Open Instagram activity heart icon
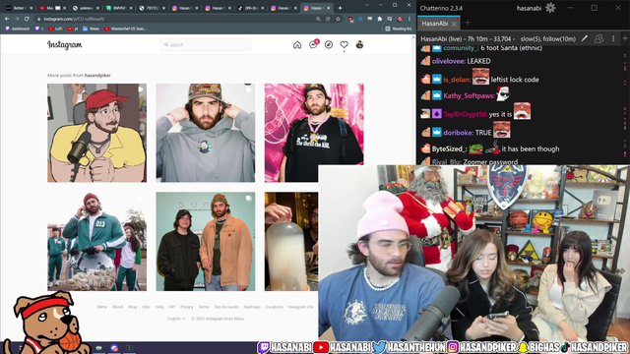This screenshot has width=630, height=354. point(344,45)
